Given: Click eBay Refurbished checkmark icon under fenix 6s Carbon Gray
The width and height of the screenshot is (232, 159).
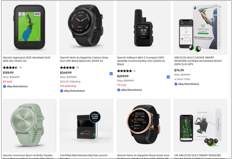Looking at the screenshot, I should tap(62, 91).
